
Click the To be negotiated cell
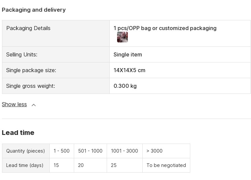coord(166,165)
